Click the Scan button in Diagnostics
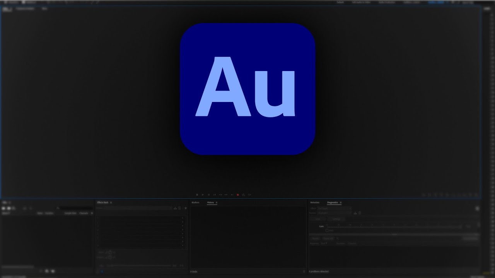The width and height of the screenshot is (495, 278). click(x=317, y=219)
